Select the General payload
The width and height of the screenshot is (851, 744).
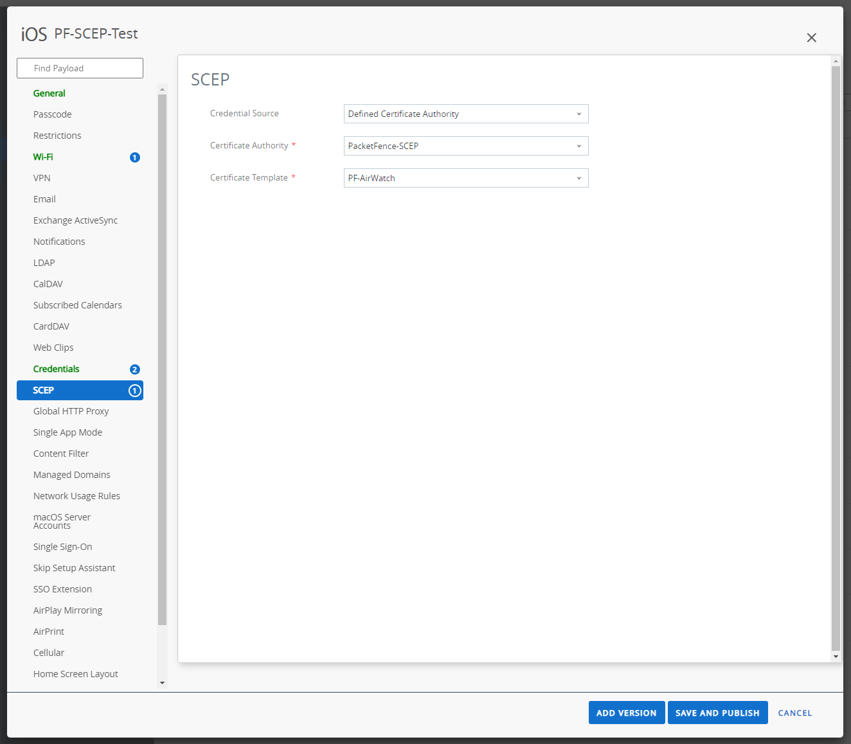click(x=49, y=93)
